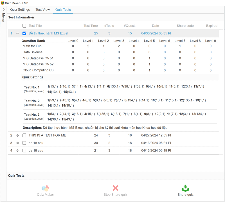This screenshot has height=202, width=225.
Task: Click the Test No. 1 label
Action: pos(32,87)
